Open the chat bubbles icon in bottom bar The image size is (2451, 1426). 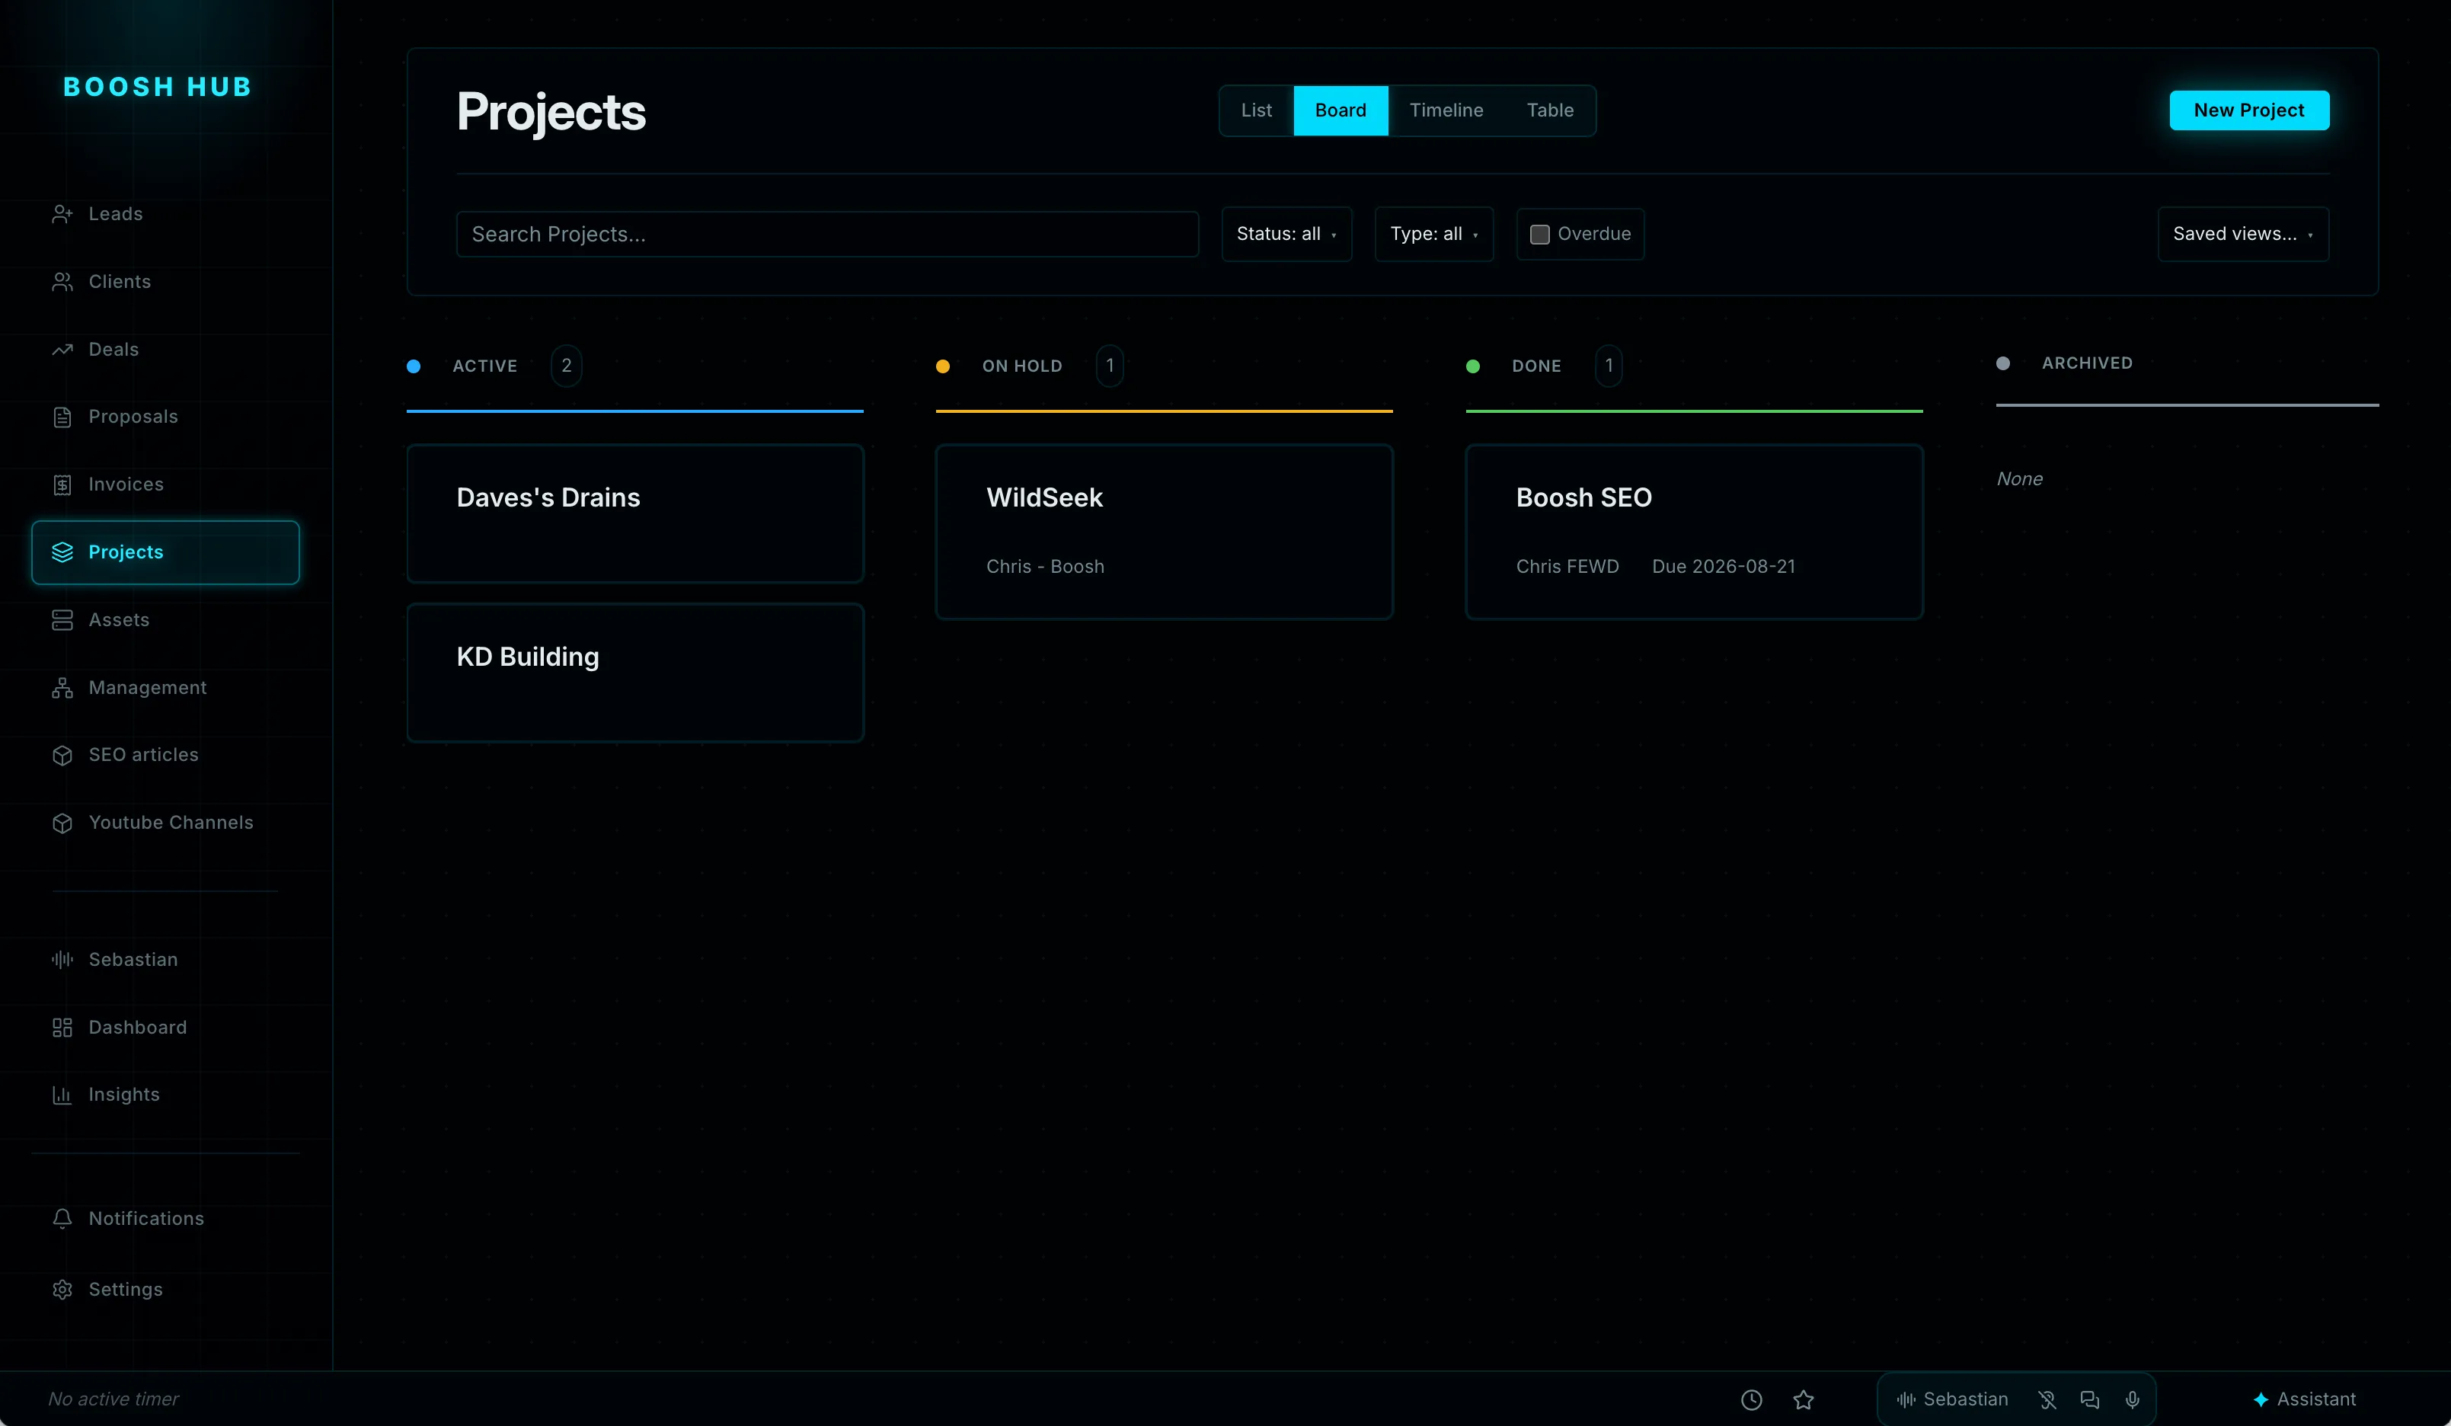(x=2089, y=1400)
